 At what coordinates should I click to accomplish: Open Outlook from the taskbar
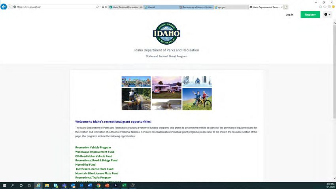tap(73, 185)
